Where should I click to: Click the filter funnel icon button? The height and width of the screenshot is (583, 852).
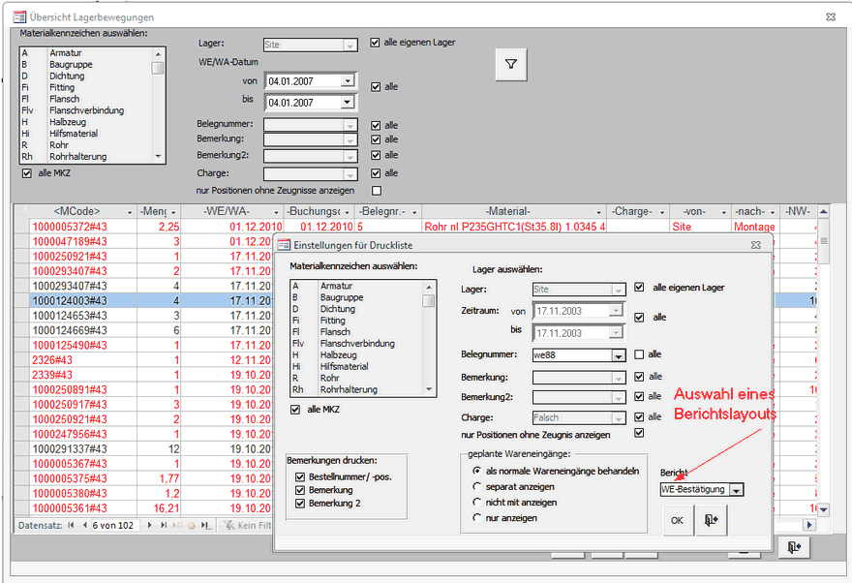point(512,65)
